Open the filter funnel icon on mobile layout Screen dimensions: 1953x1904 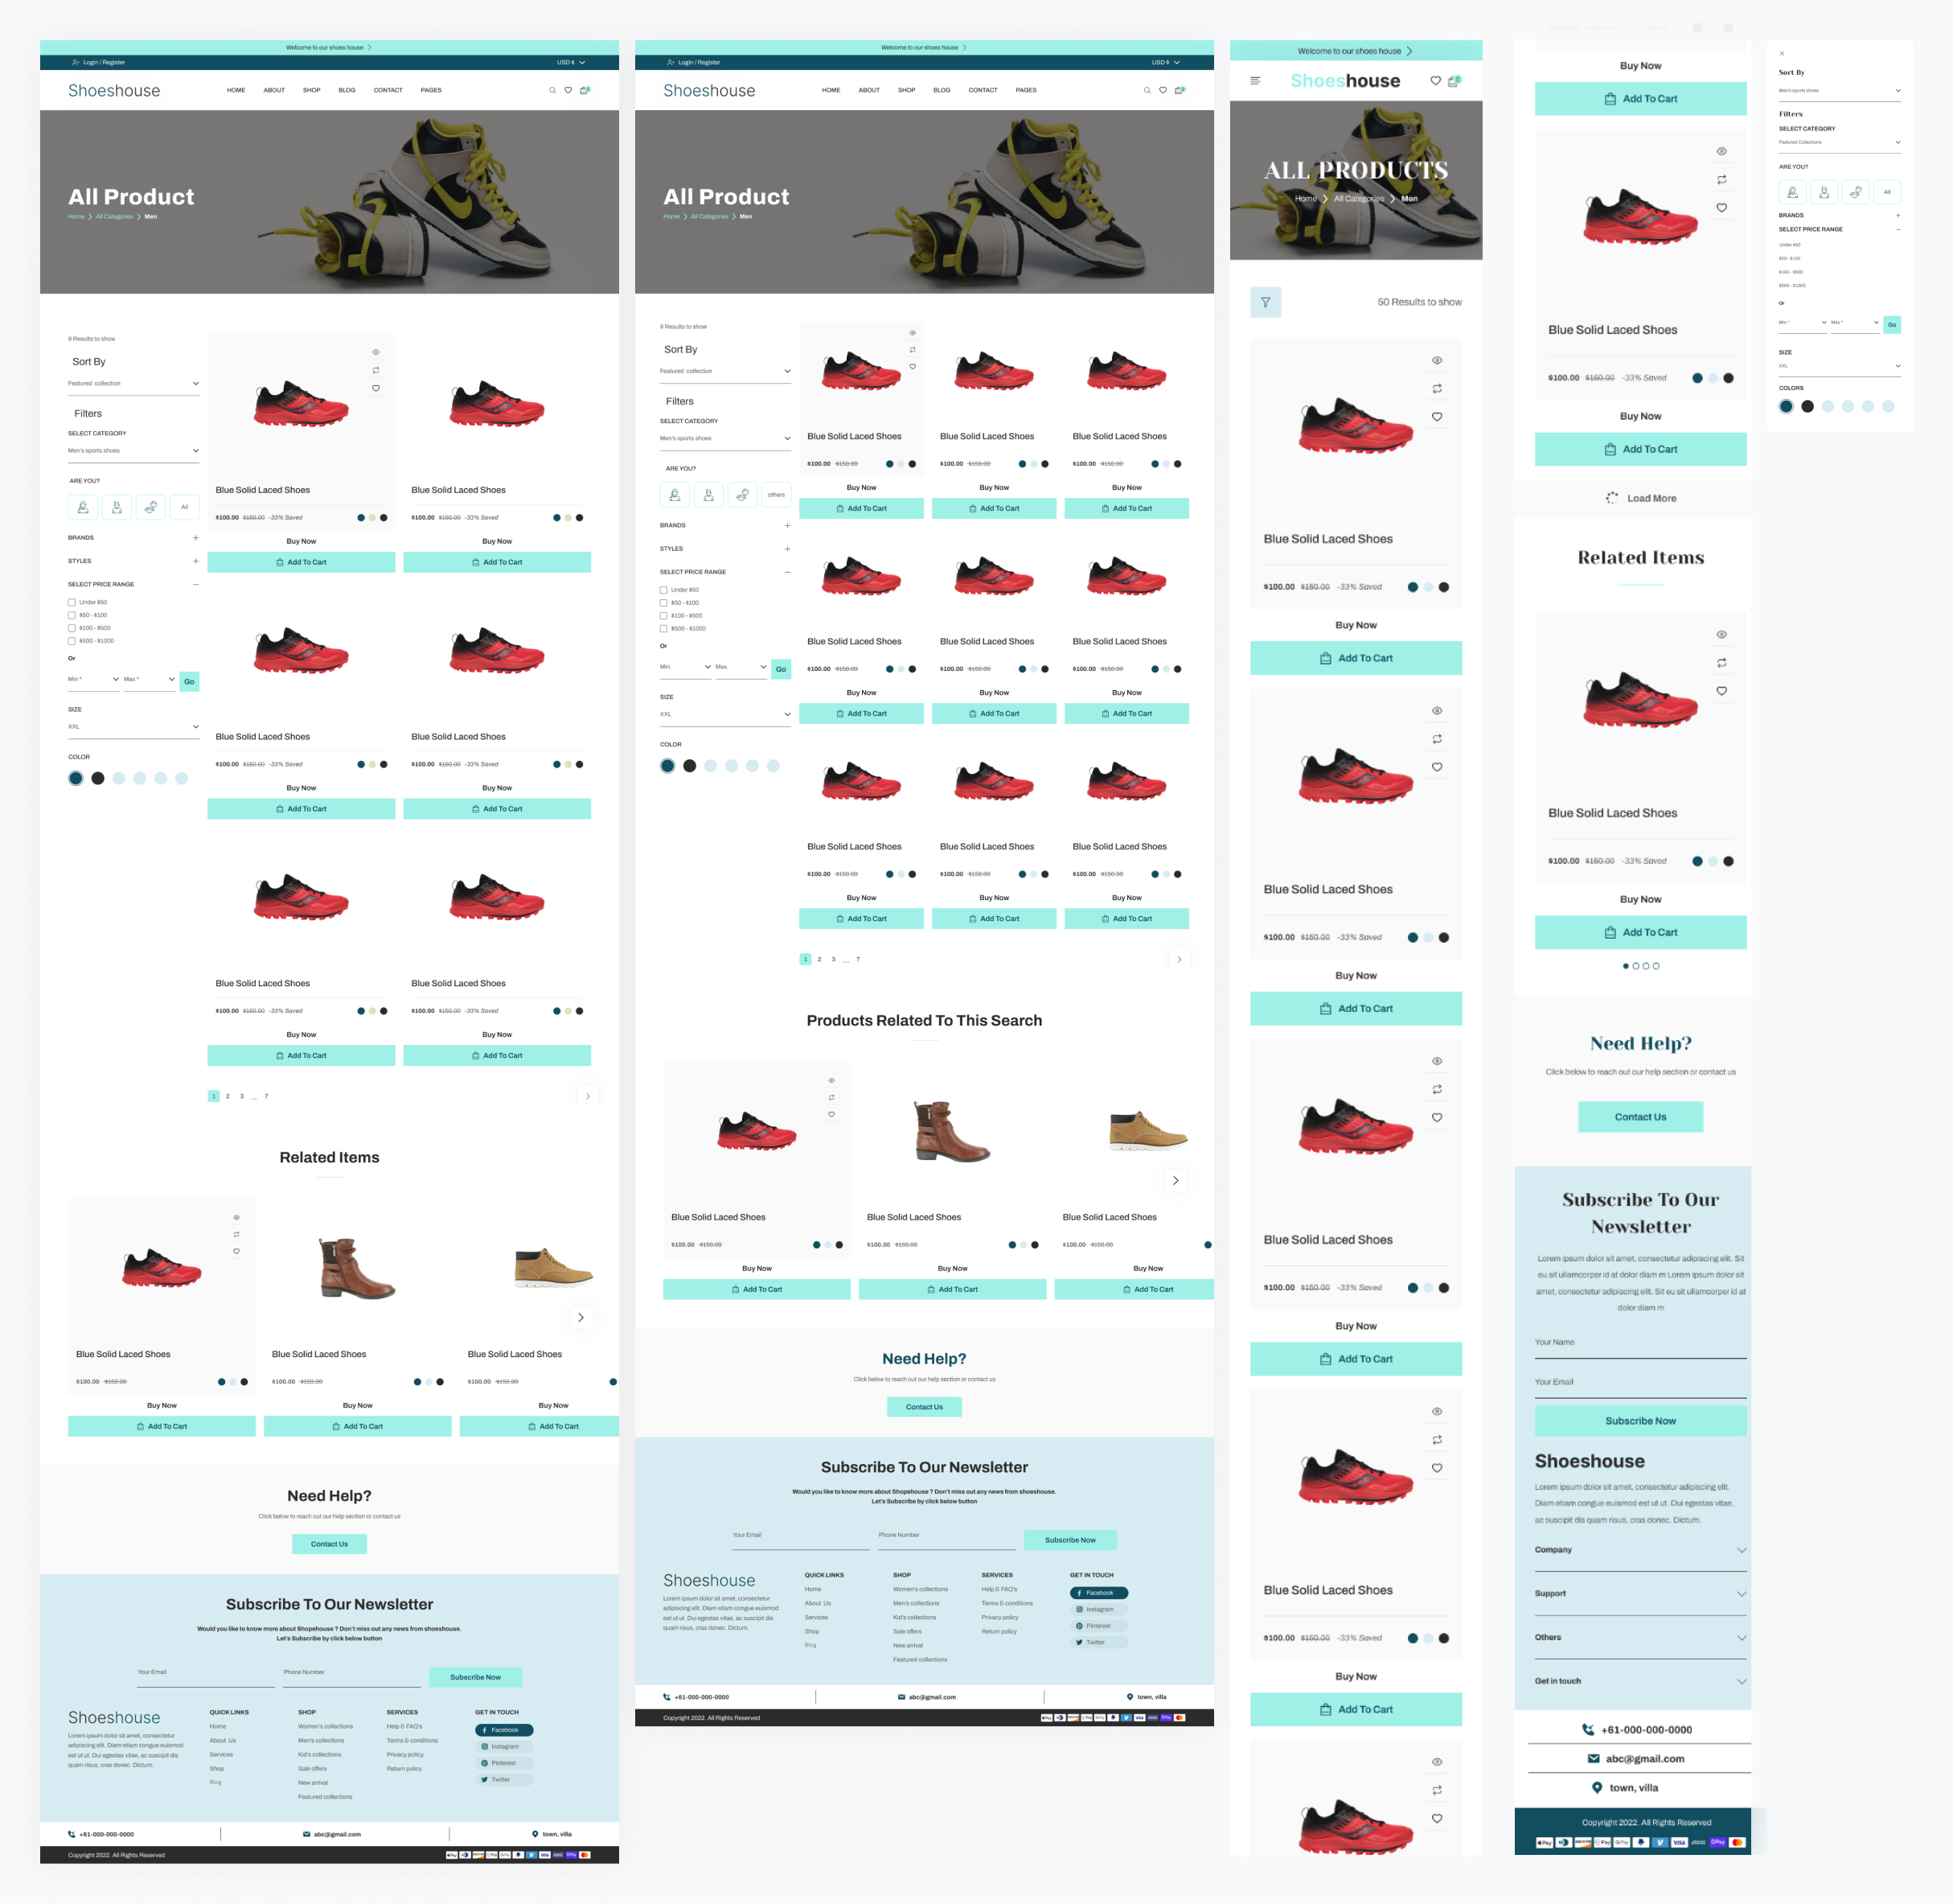click(x=1266, y=302)
